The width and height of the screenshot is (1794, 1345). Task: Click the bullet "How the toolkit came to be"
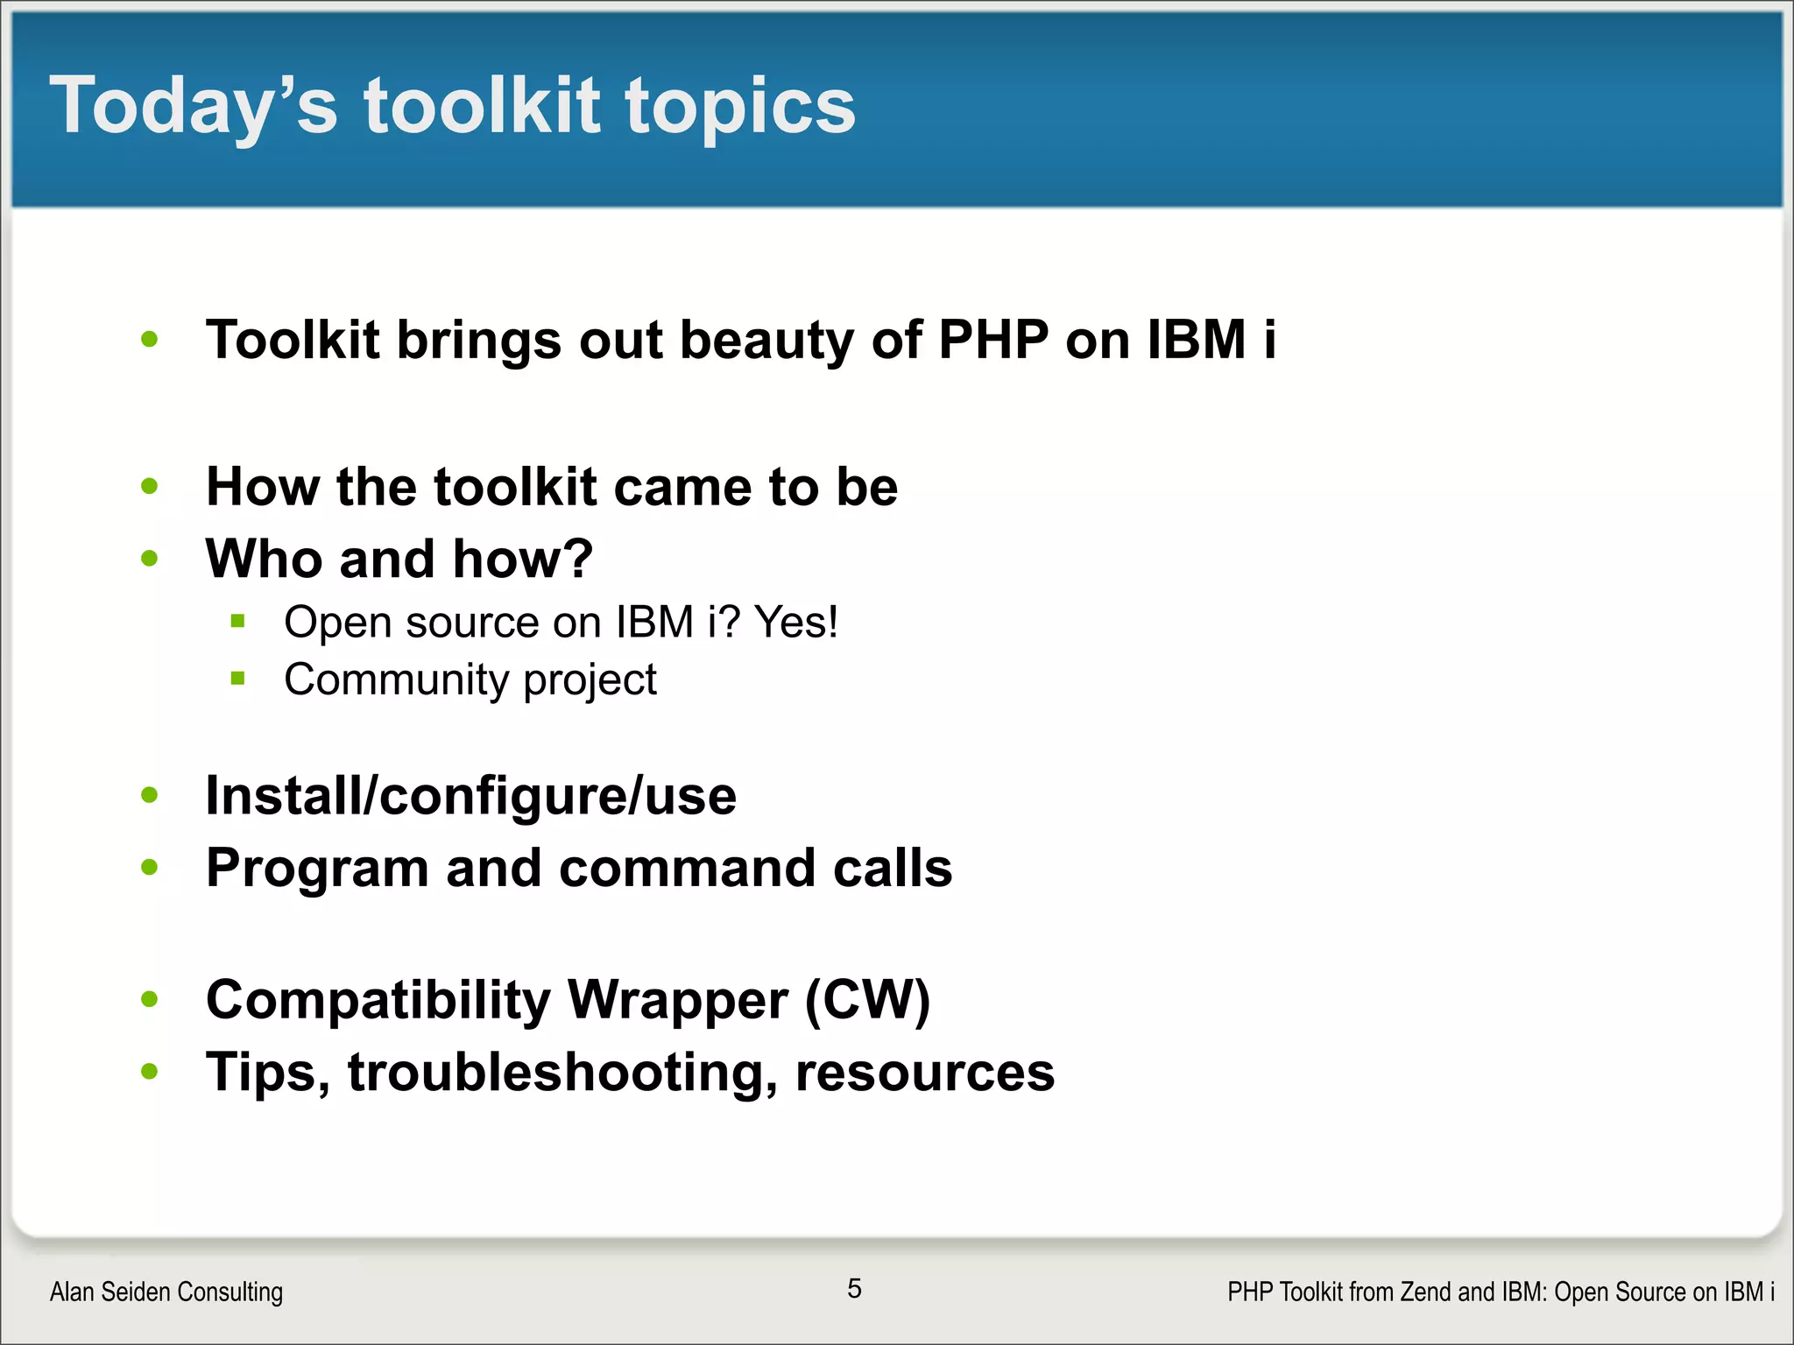pyautogui.click(x=552, y=486)
